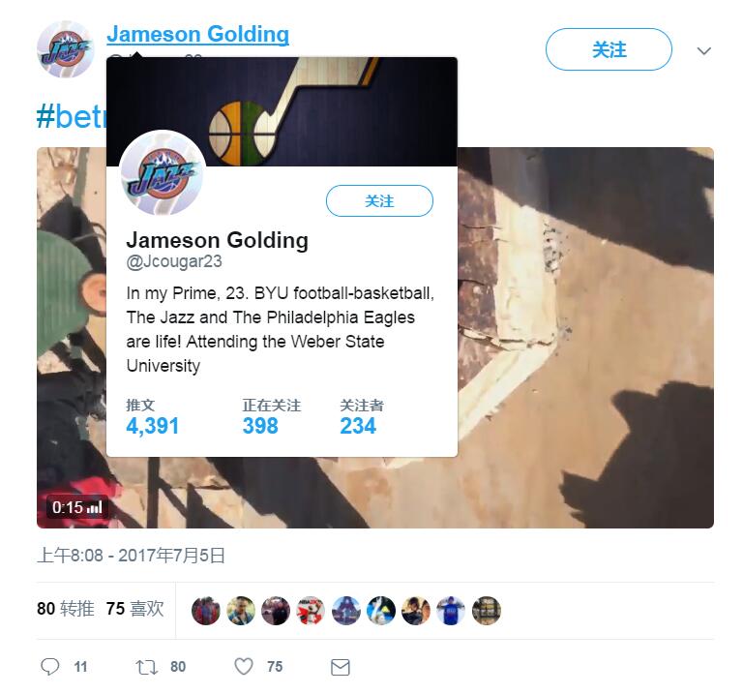Screen dimensions: 743x694
Task: Click the envelope direct message icon
Action: (340, 667)
